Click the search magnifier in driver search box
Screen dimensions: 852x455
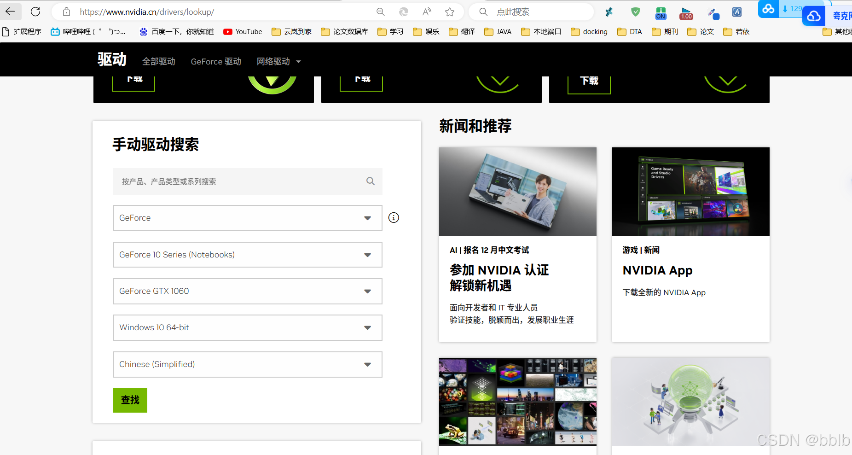click(x=371, y=181)
